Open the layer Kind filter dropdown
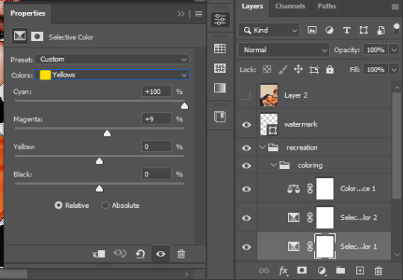 269,31
